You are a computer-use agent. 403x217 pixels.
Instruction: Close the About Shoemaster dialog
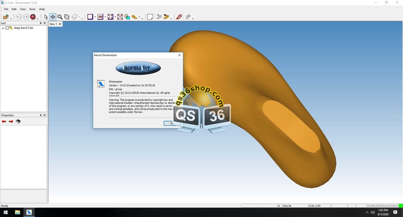(x=179, y=55)
